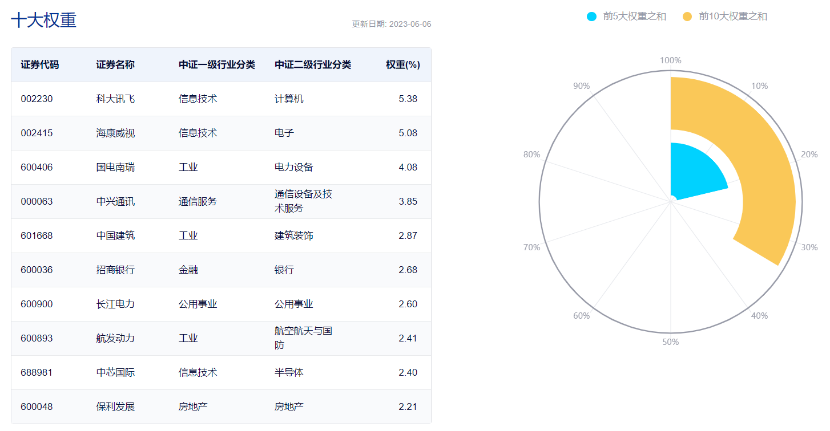Select stock code 600893

(x=37, y=339)
